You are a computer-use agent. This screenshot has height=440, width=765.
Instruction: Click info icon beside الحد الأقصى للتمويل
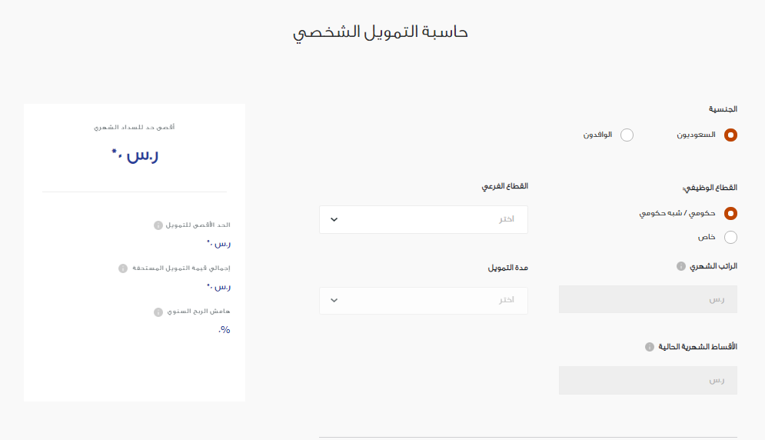(x=158, y=225)
